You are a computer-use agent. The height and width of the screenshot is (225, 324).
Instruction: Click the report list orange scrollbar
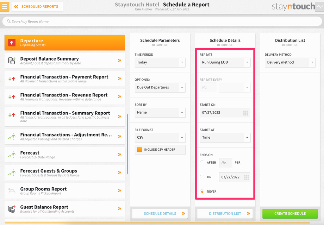coord(127,144)
